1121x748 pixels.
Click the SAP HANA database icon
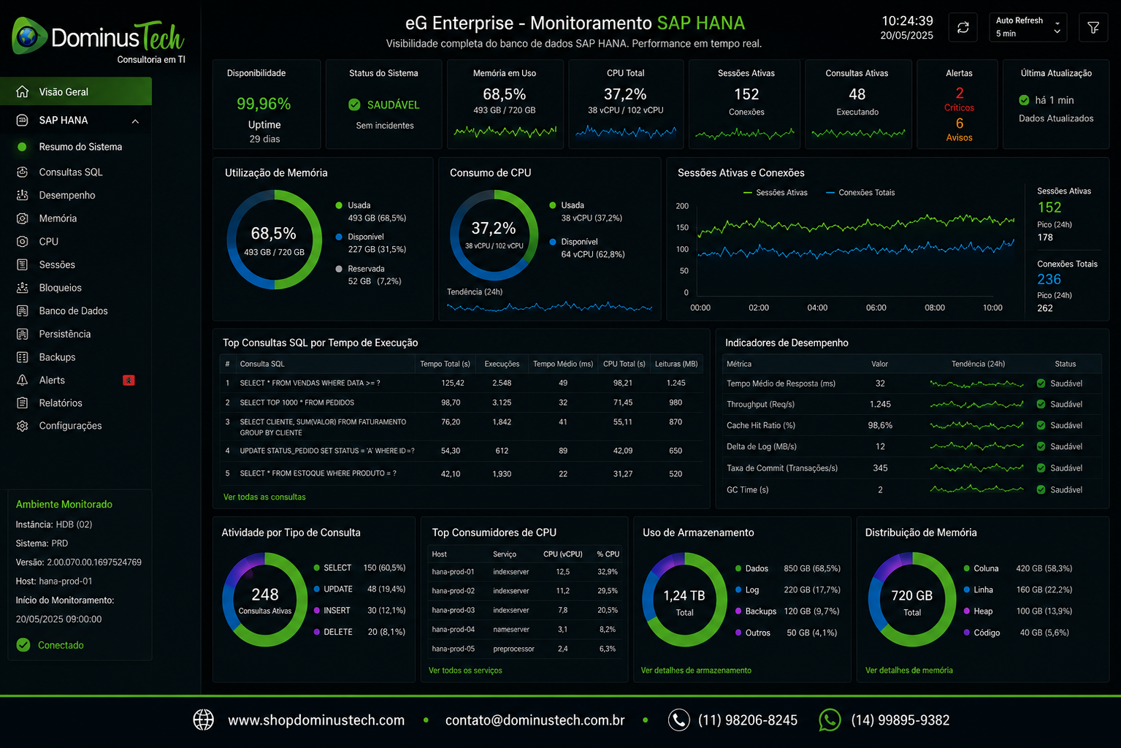(x=23, y=121)
